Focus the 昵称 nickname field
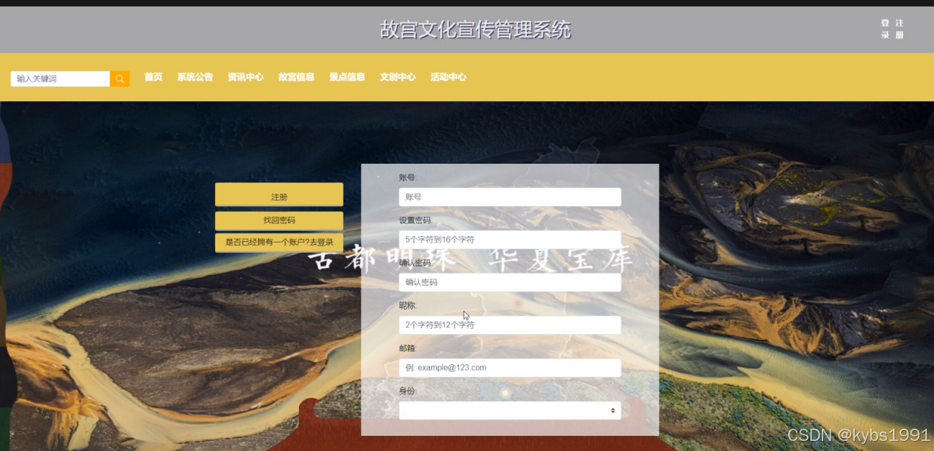This screenshot has height=451, width=934. point(510,325)
